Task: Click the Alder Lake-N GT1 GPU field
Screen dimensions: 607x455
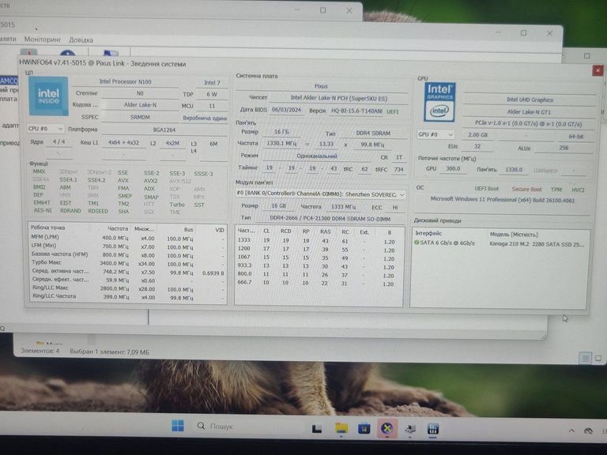Action: pyautogui.click(x=529, y=112)
